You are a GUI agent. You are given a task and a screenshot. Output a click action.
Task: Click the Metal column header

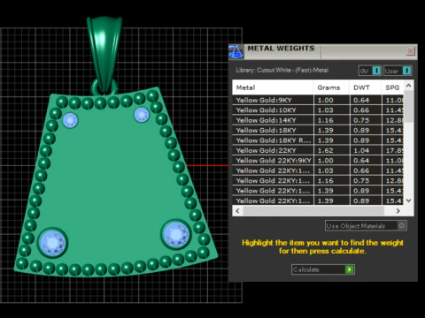pos(273,87)
